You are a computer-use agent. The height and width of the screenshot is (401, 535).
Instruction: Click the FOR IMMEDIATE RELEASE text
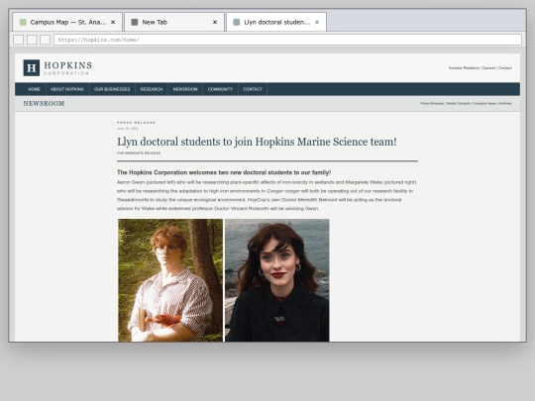coord(139,153)
